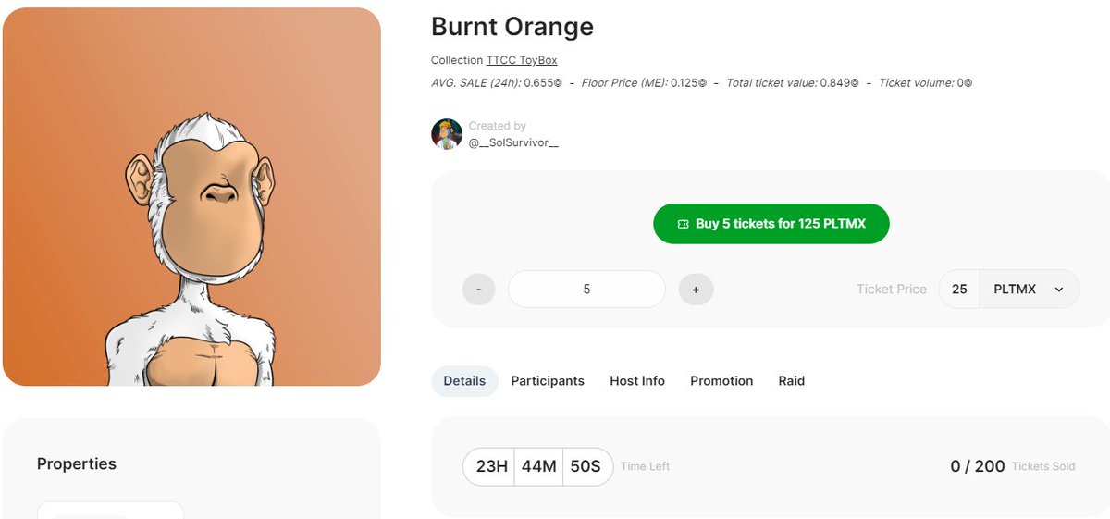Increase ticket quantity with plus button
1110x519 pixels.
[696, 290]
